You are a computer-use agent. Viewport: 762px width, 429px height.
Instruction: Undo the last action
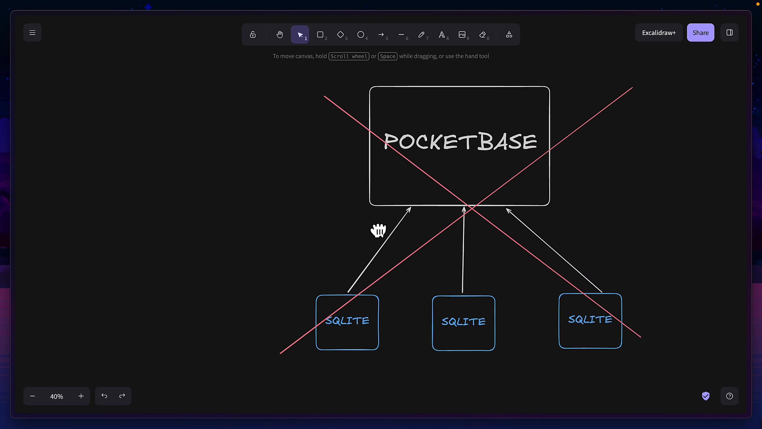[x=104, y=396]
